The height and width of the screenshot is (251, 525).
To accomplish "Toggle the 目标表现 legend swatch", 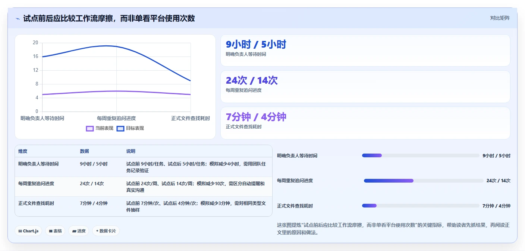I will (120, 128).
